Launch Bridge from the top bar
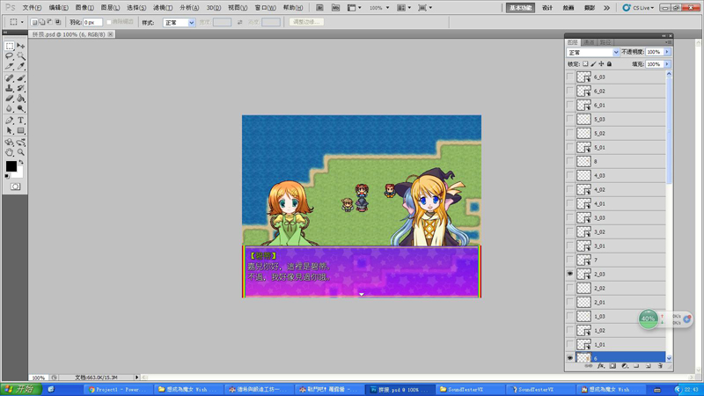This screenshot has width=704, height=396. coord(319,8)
